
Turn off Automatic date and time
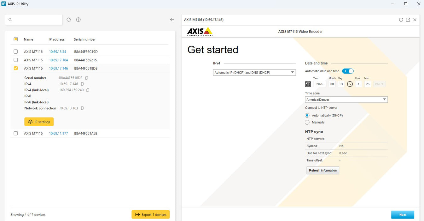click(x=348, y=71)
